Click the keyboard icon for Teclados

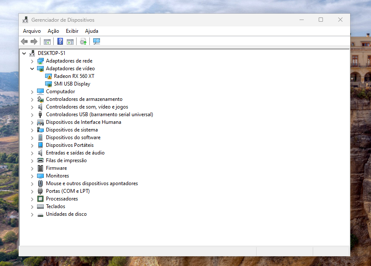[40, 206]
